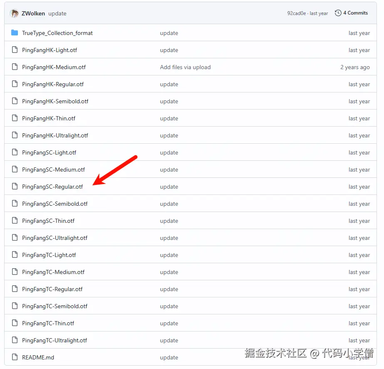Click the commits history clock icon
Screen dimensions: 384x369
pos(338,13)
